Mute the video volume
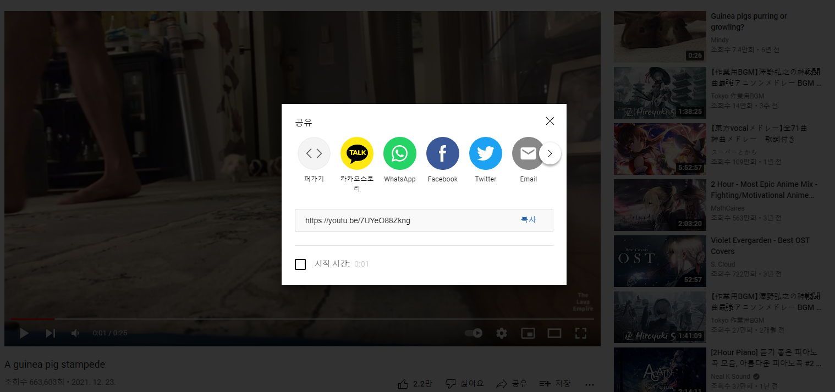This screenshot has height=392, width=835. (x=75, y=333)
